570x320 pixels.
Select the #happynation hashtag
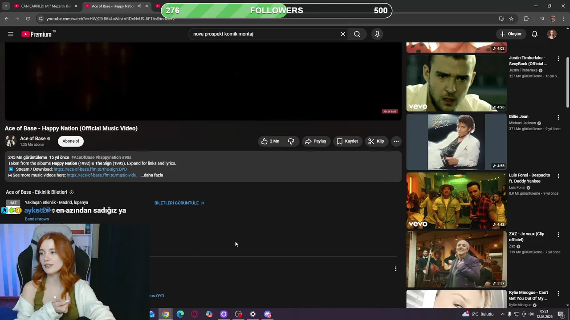click(x=108, y=157)
